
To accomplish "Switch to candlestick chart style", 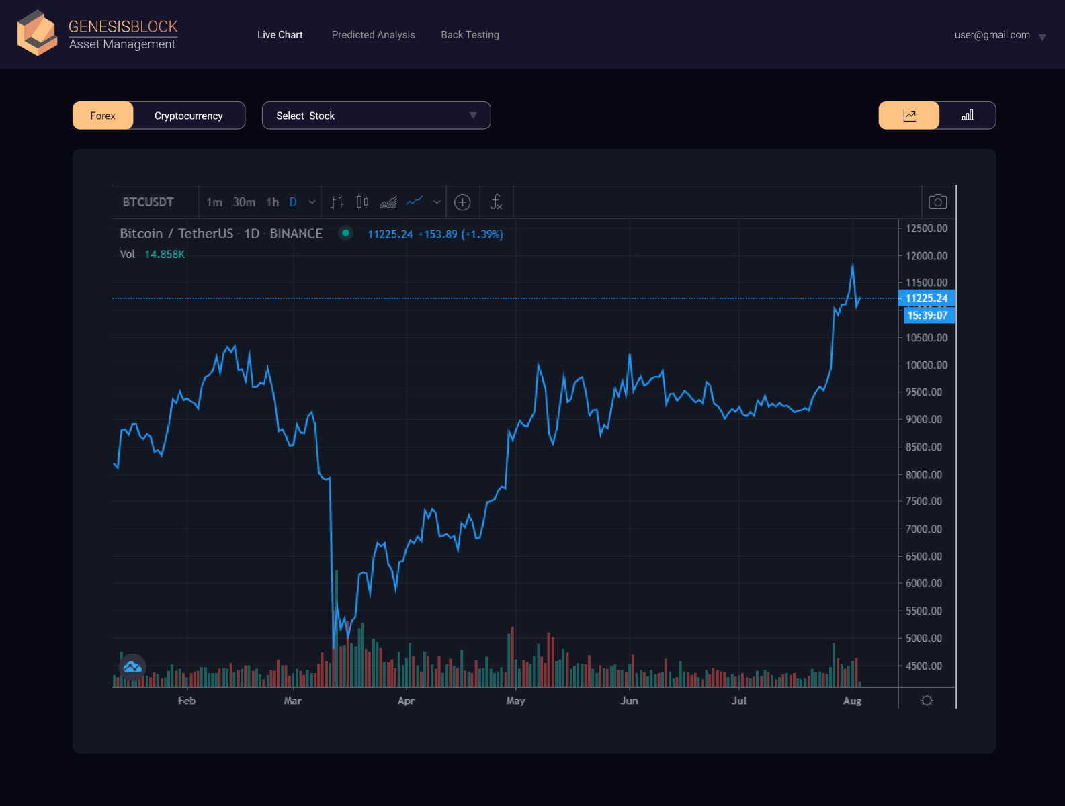I will (x=362, y=202).
